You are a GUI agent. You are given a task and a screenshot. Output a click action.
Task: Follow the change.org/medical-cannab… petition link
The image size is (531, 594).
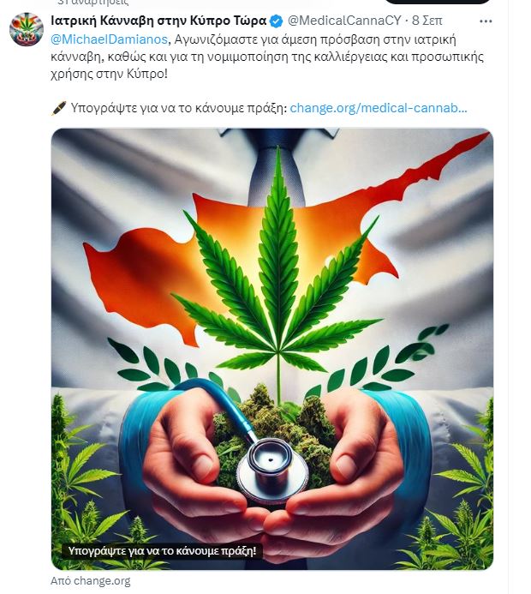point(379,108)
